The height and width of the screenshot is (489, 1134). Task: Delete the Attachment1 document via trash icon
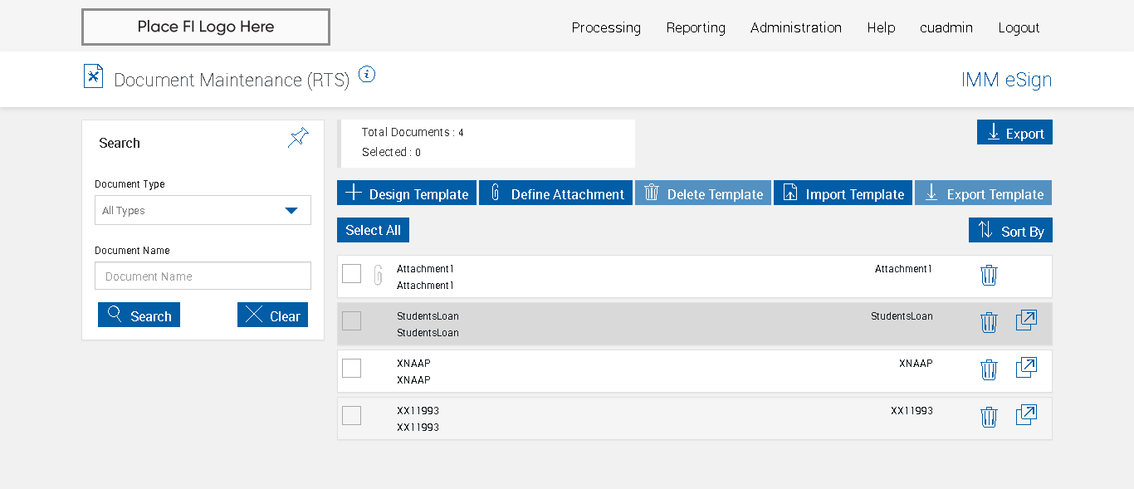[989, 276]
